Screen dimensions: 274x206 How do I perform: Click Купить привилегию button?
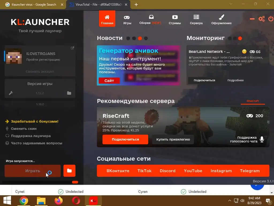[x=173, y=139]
